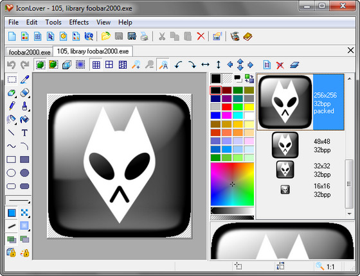Screen dimensions: 360x276
Task: Pick the bright red color swatch
Action: click(226, 107)
